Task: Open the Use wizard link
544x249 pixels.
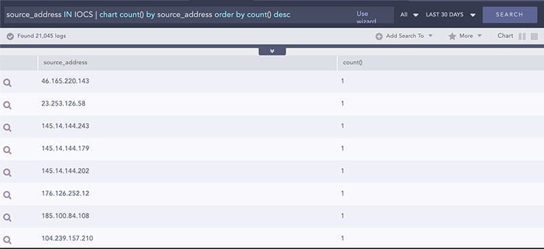Action: [x=367, y=18]
